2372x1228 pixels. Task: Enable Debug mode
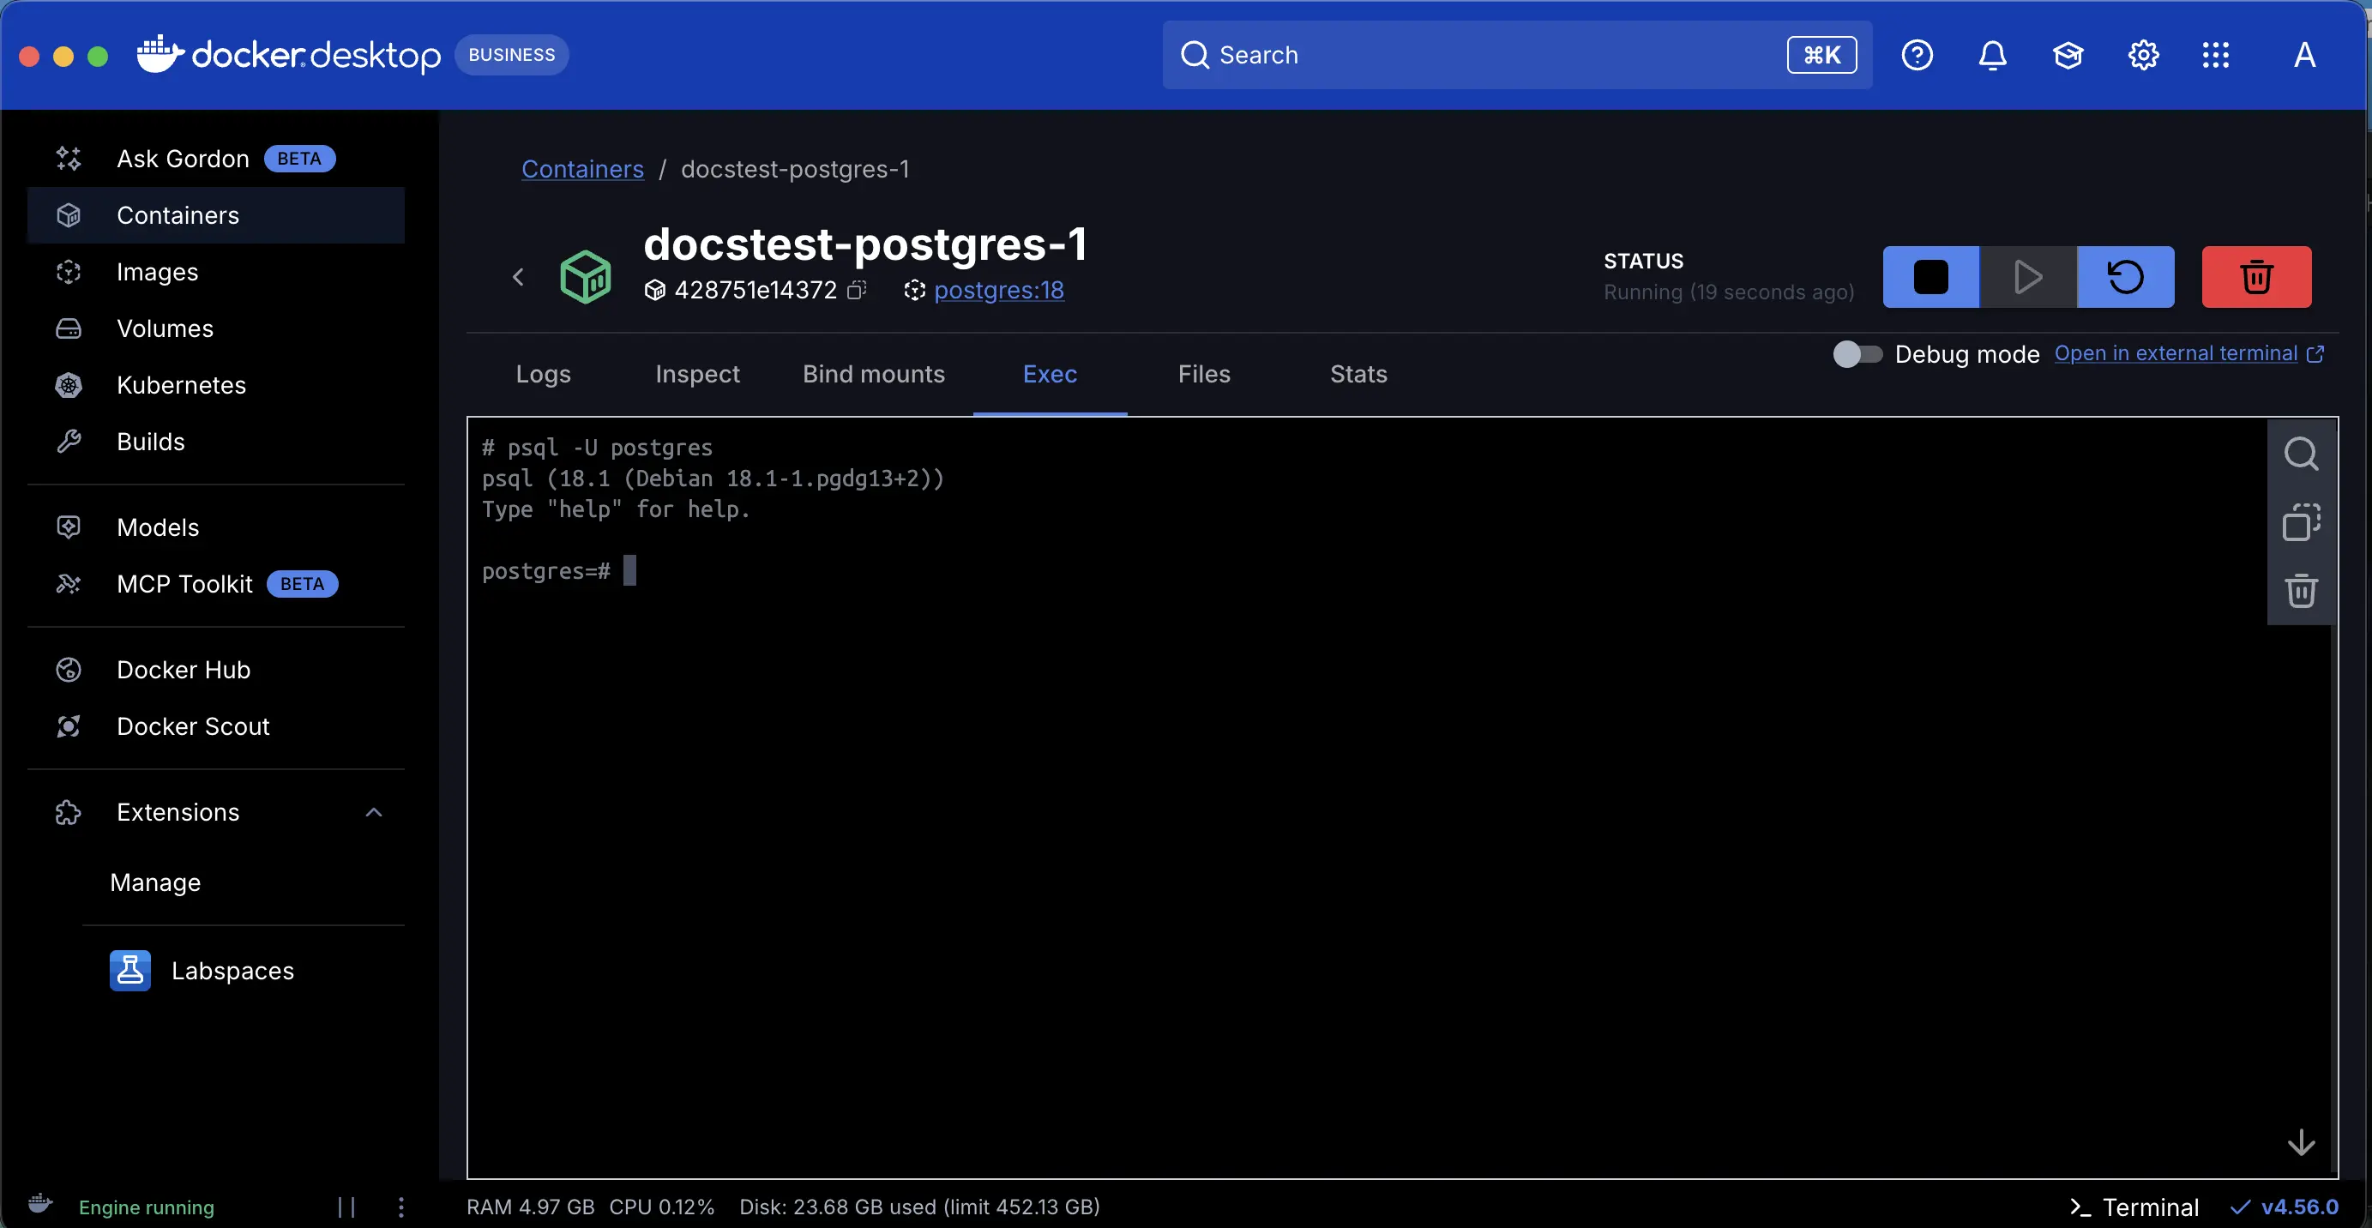pyautogui.click(x=1857, y=354)
